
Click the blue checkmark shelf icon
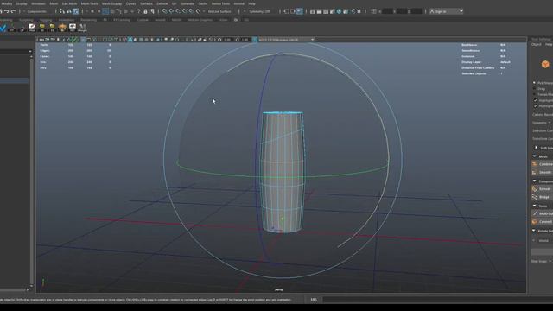[3, 28]
